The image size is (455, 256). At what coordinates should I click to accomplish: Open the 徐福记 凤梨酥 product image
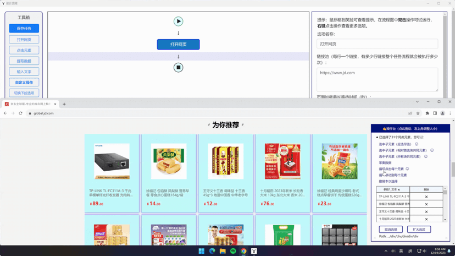coord(169,161)
